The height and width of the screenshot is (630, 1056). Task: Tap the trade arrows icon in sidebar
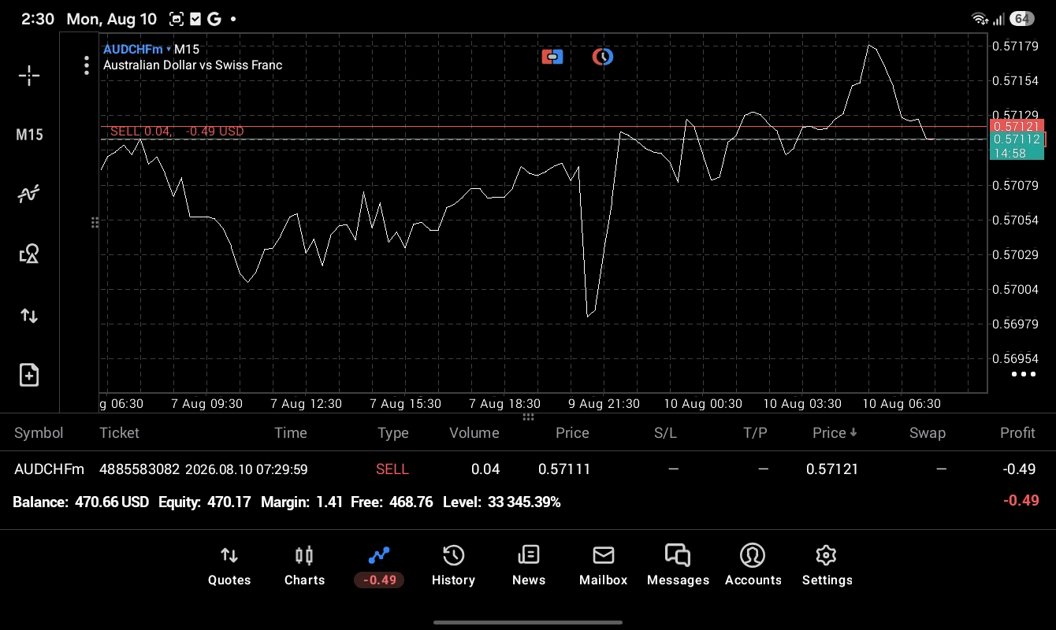click(29, 316)
